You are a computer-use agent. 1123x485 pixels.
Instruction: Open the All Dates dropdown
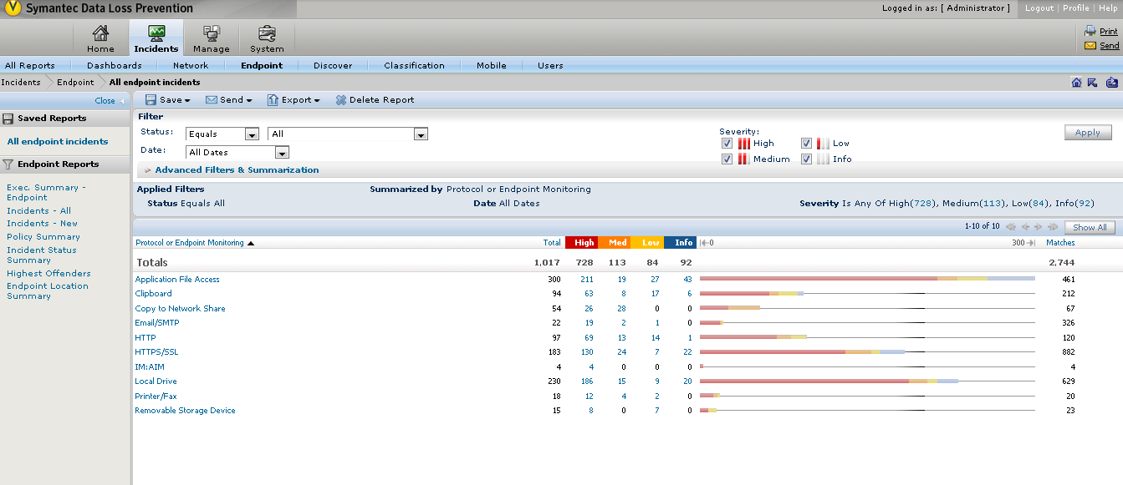point(237,152)
